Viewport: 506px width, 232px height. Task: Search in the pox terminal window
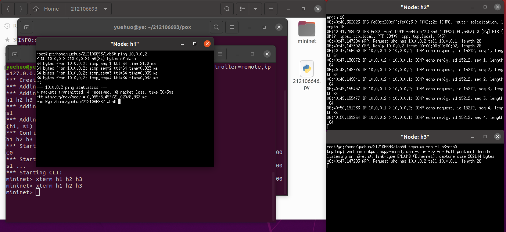(x=216, y=27)
